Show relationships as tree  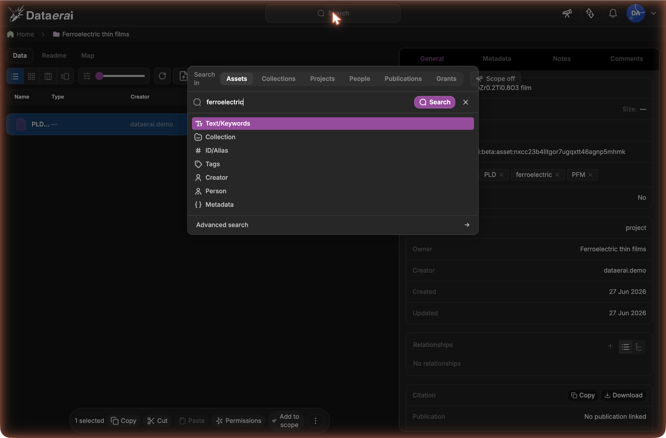tap(639, 347)
